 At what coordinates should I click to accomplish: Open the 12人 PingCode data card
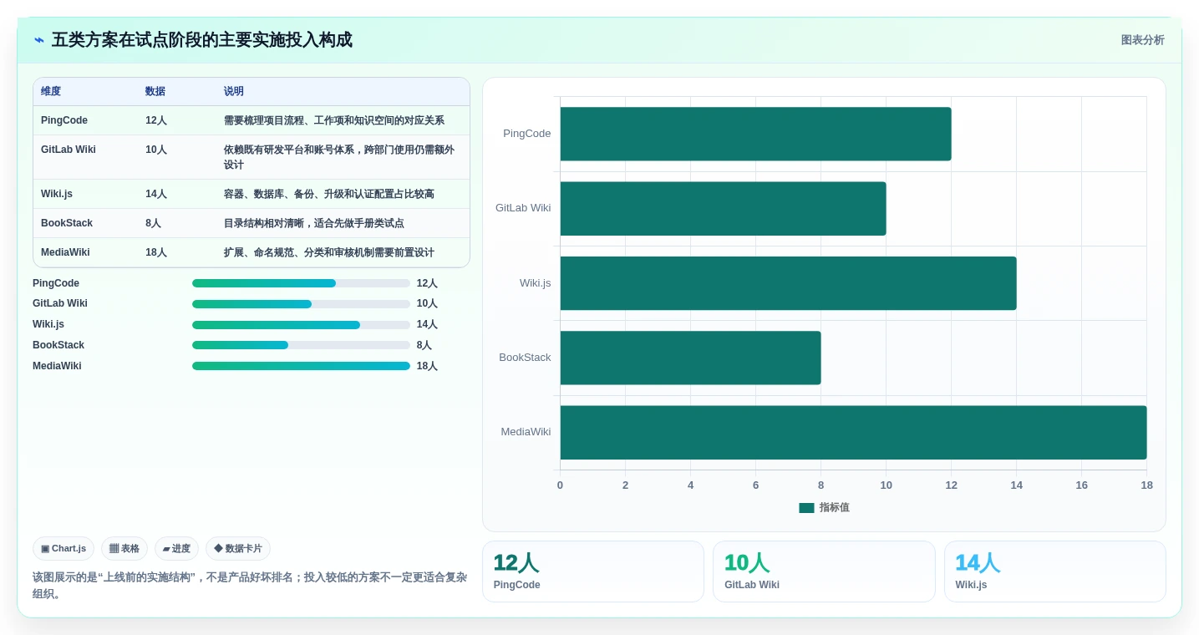pyautogui.click(x=593, y=571)
